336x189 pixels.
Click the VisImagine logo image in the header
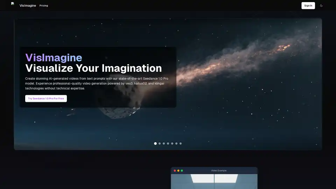click(x=13, y=5)
